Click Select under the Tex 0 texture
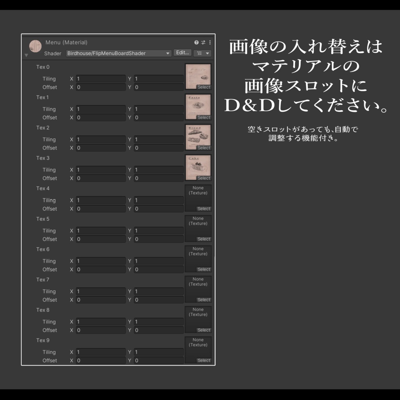The width and height of the screenshot is (400, 400). tap(204, 87)
